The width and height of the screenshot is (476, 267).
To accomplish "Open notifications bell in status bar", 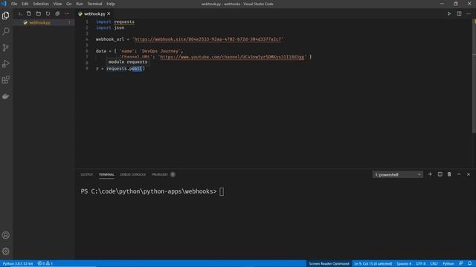I will pos(469,263).
